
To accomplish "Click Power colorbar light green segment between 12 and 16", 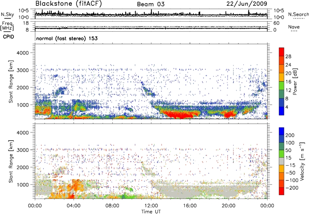I will pyautogui.click(x=282, y=85).
